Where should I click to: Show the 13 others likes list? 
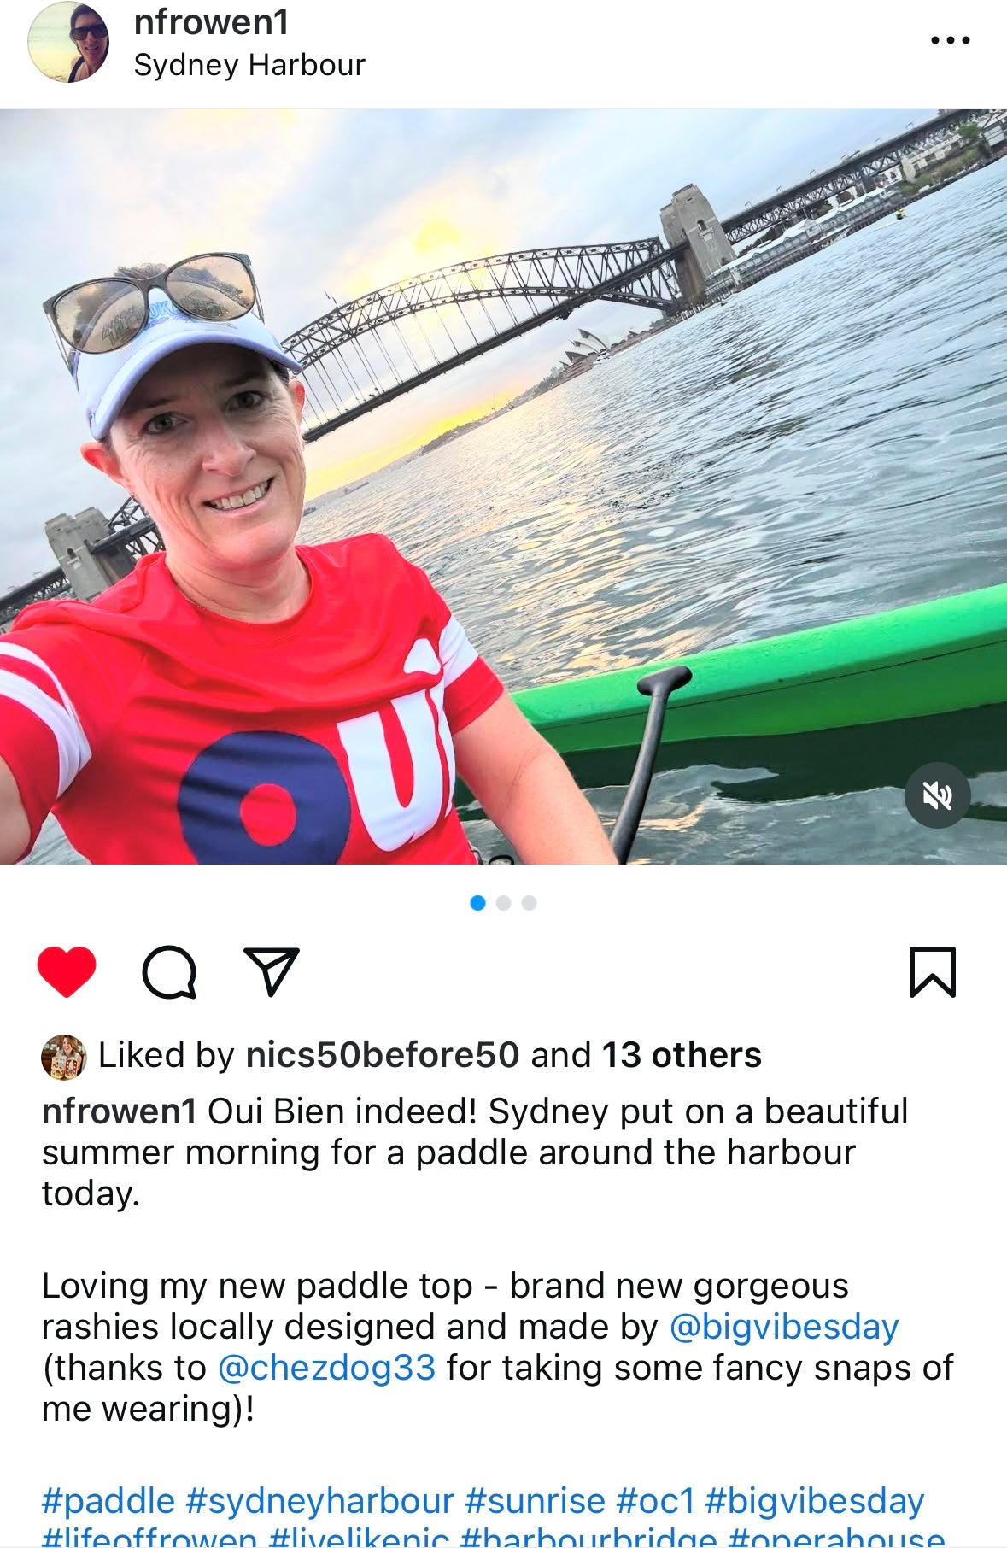[x=682, y=1055]
